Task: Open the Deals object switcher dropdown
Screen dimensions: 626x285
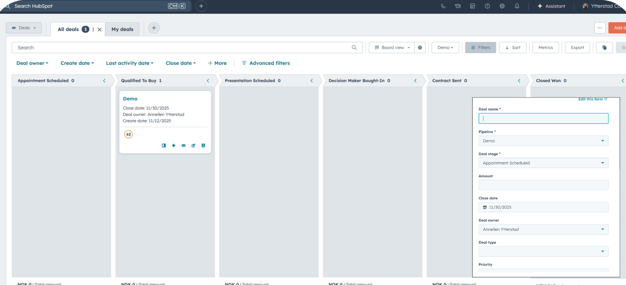Action: (x=24, y=28)
